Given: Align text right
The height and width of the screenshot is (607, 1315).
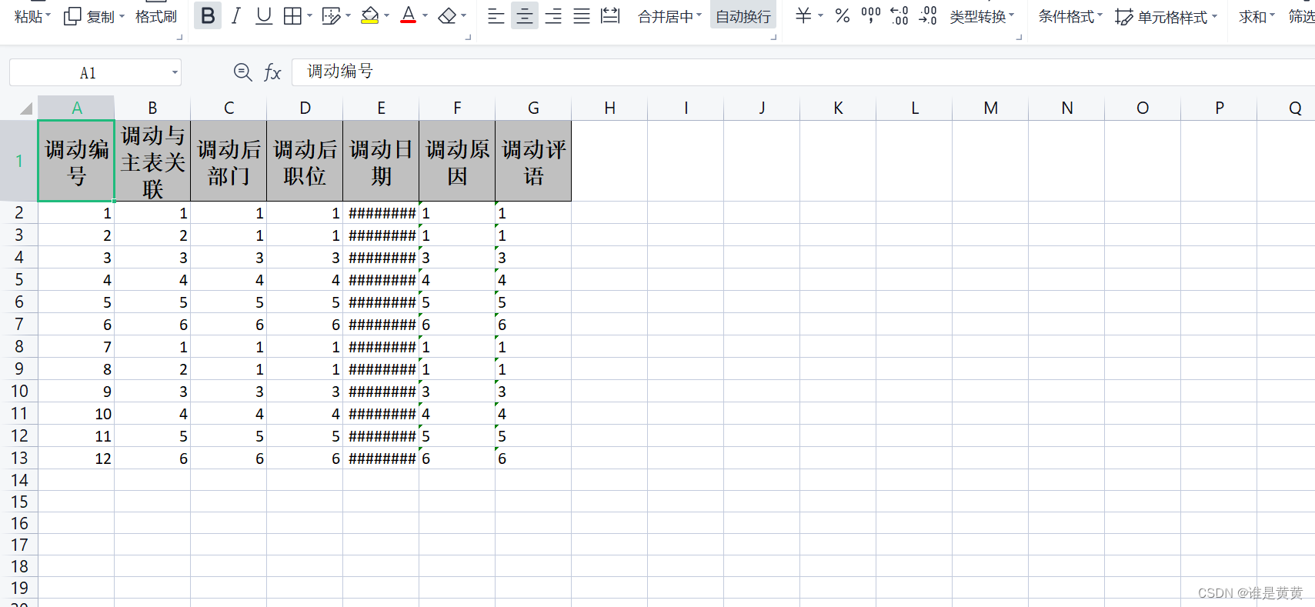Looking at the screenshot, I should pyautogui.click(x=553, y=15).
